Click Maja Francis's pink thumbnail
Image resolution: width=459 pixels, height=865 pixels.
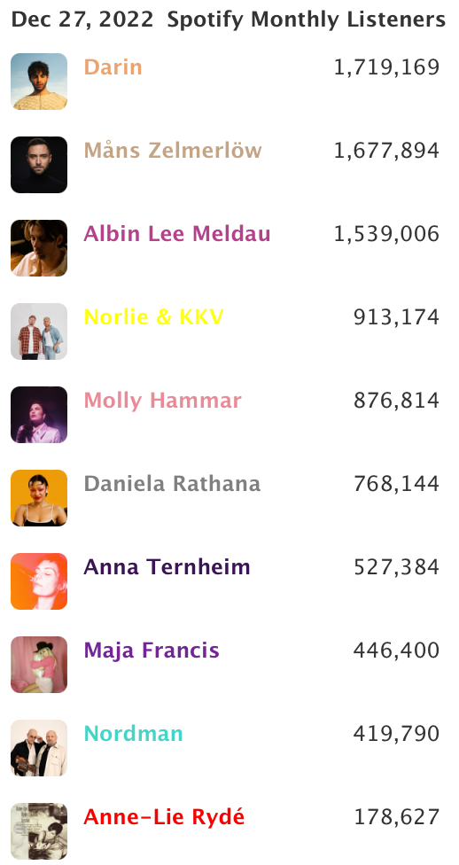click(x=39, y=664)
